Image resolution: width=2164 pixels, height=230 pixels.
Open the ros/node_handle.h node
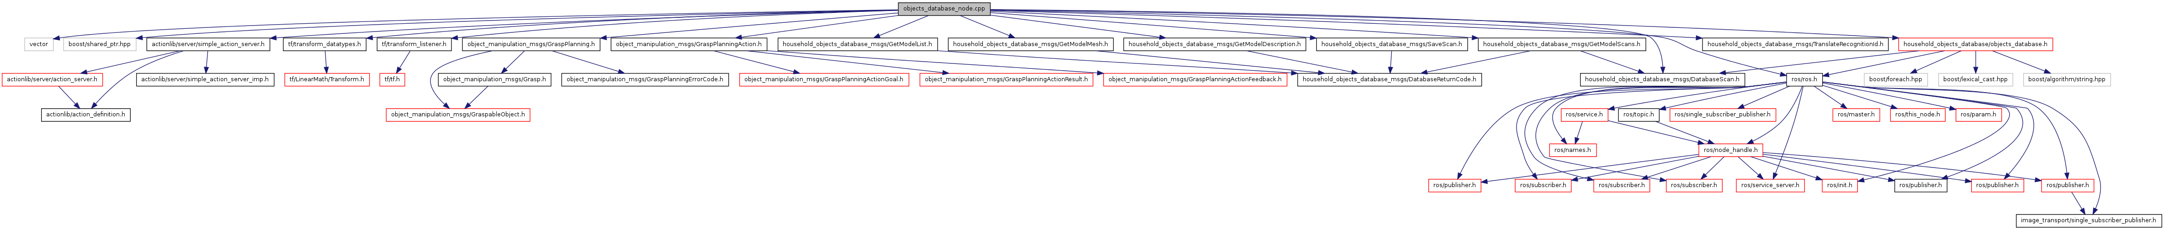click(1729, 149)
